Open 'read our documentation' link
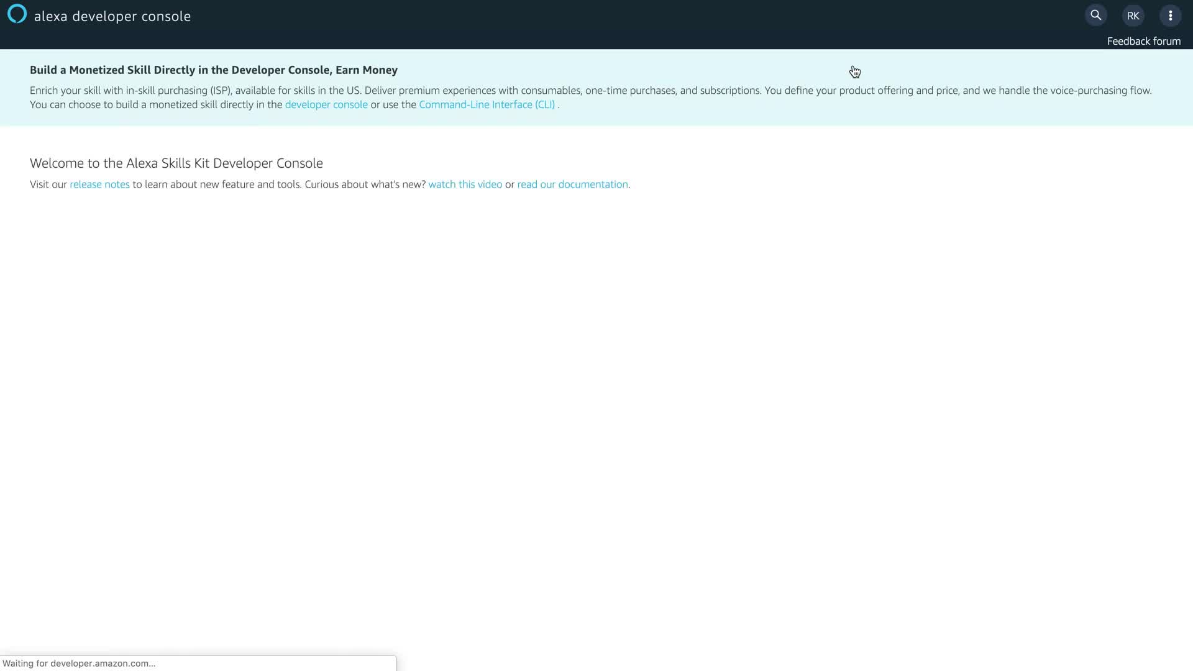The image size is (1193, 671). point(572,185)
